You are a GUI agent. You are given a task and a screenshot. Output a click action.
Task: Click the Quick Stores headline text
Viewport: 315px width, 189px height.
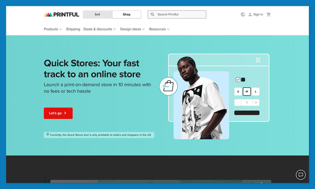click(92, 69)
